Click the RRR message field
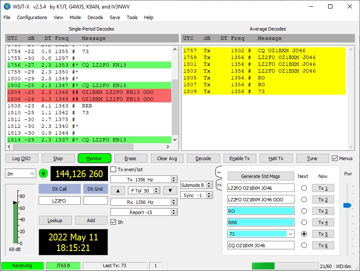The image size is (360, 271). [x=261, y=222]
